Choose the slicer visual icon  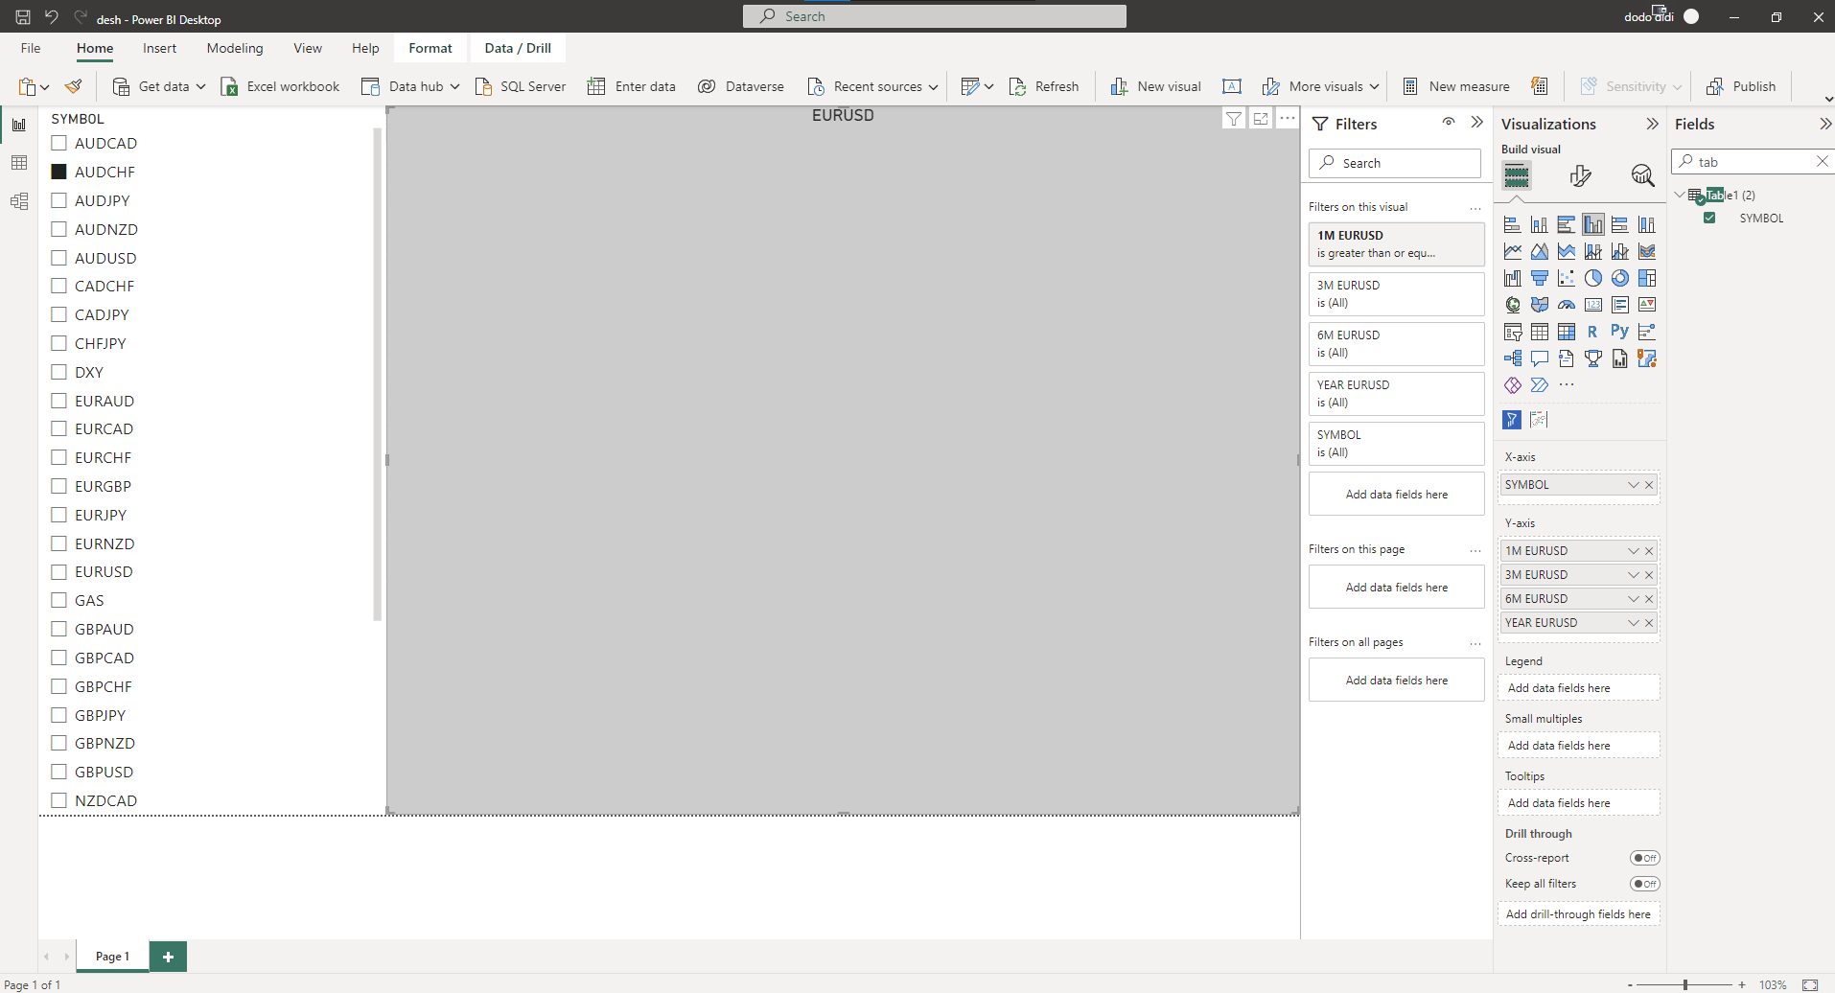[1513, 332]
